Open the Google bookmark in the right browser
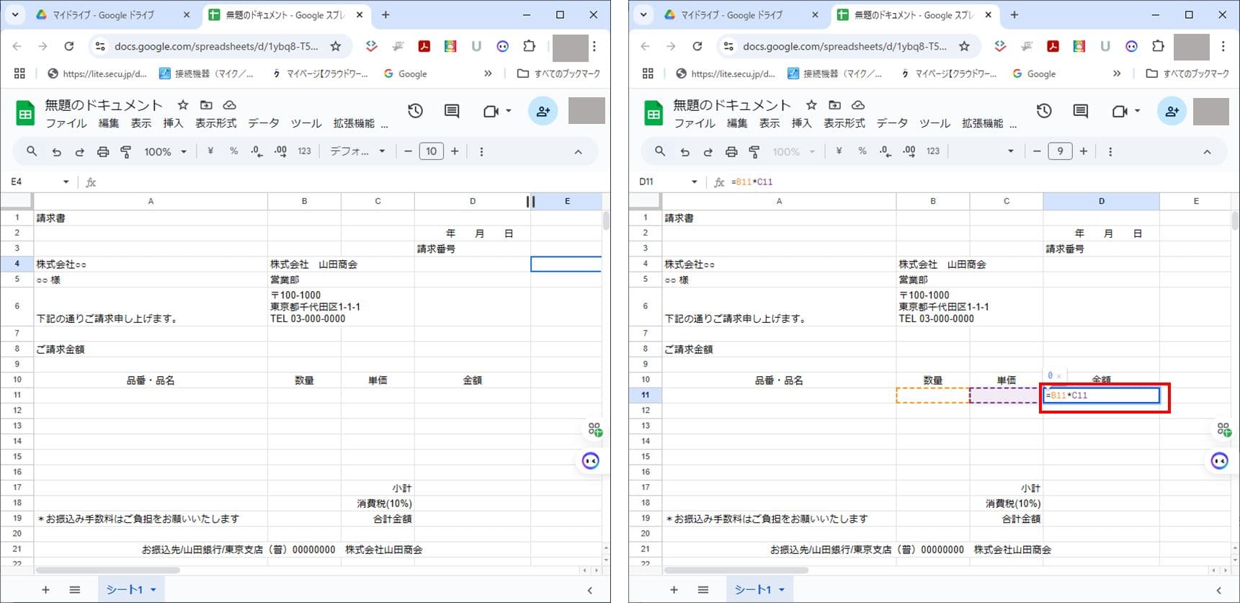This screenshot has width=1240, height=603. 1034,73
